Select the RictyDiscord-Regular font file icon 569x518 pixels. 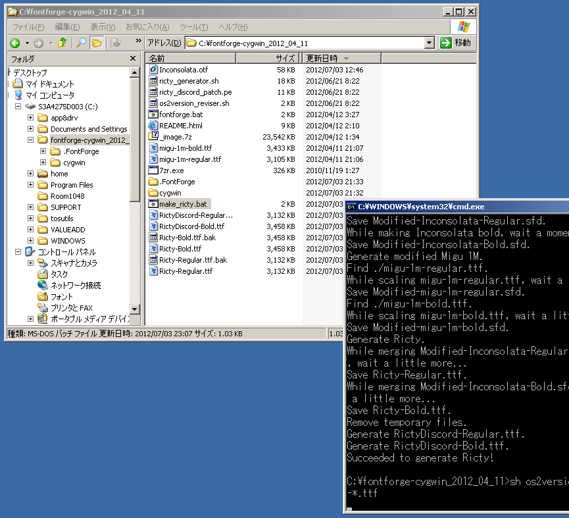point(153,215)
